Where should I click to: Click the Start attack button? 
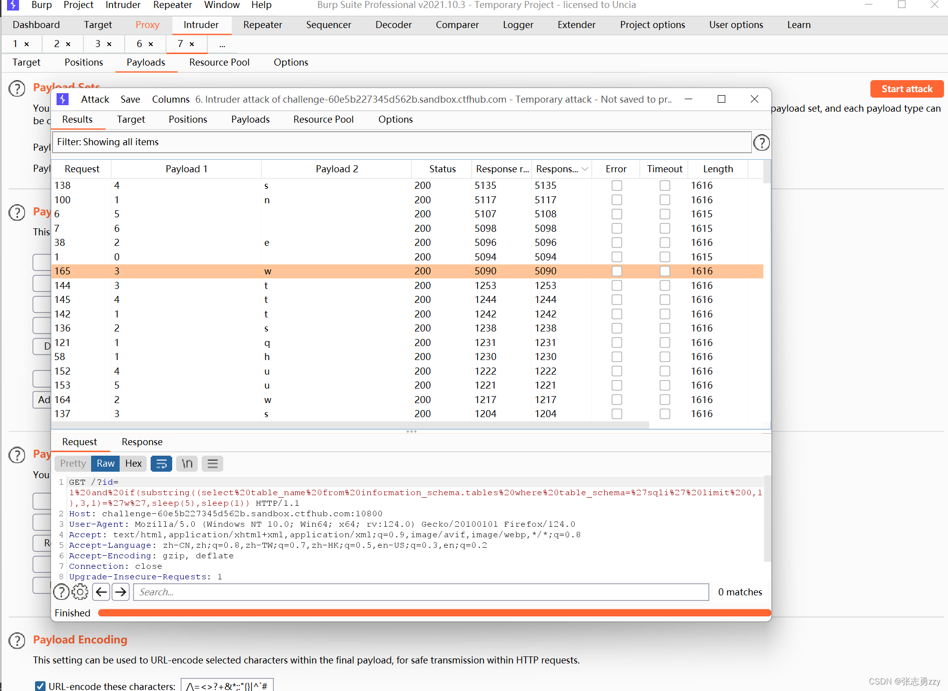pyautogui.click(x=906, y=89)
